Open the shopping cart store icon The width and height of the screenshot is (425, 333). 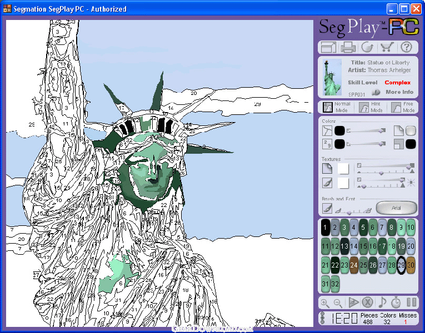point(387,47)
